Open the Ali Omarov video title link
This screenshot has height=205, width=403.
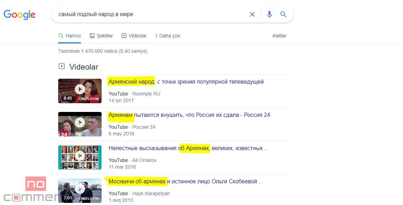[189, 148]
